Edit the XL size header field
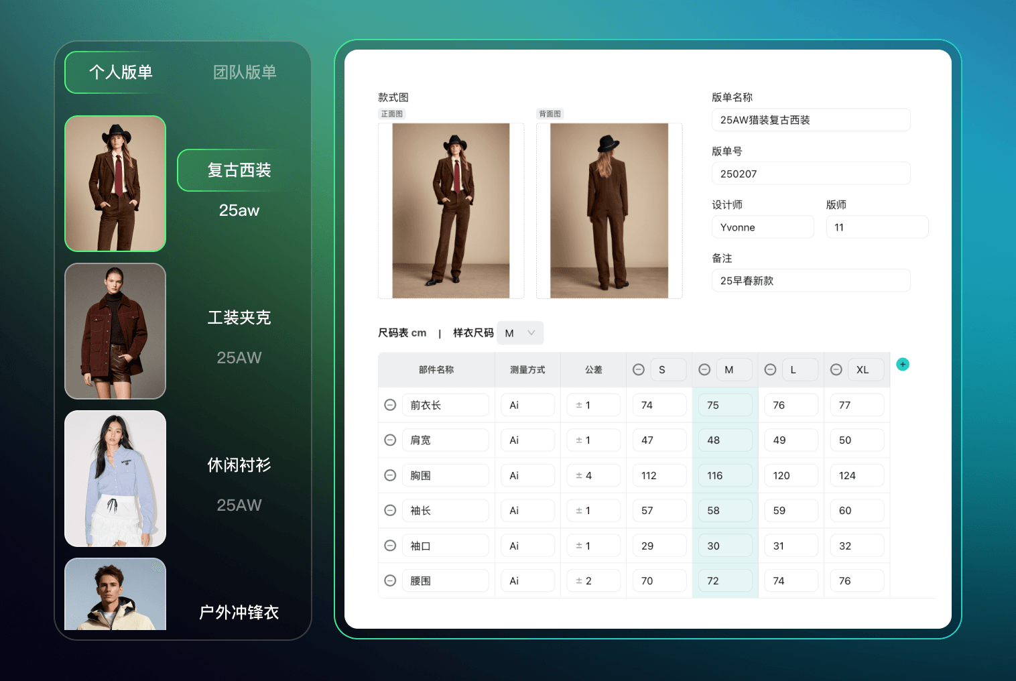The width and height of the screenshot is (1016, 681). [x=866, y=369]
